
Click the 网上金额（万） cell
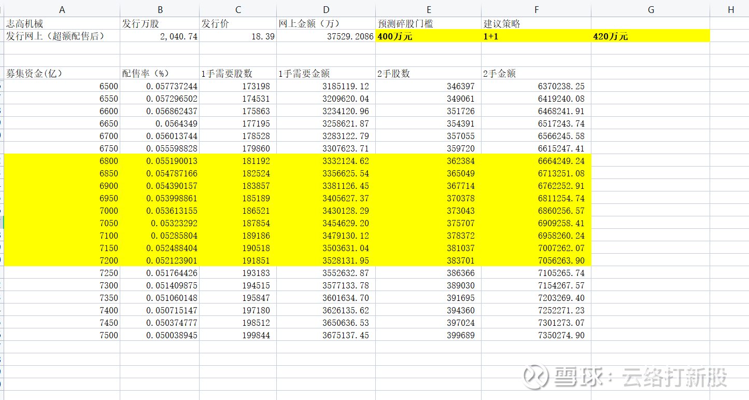click(326, 23)
